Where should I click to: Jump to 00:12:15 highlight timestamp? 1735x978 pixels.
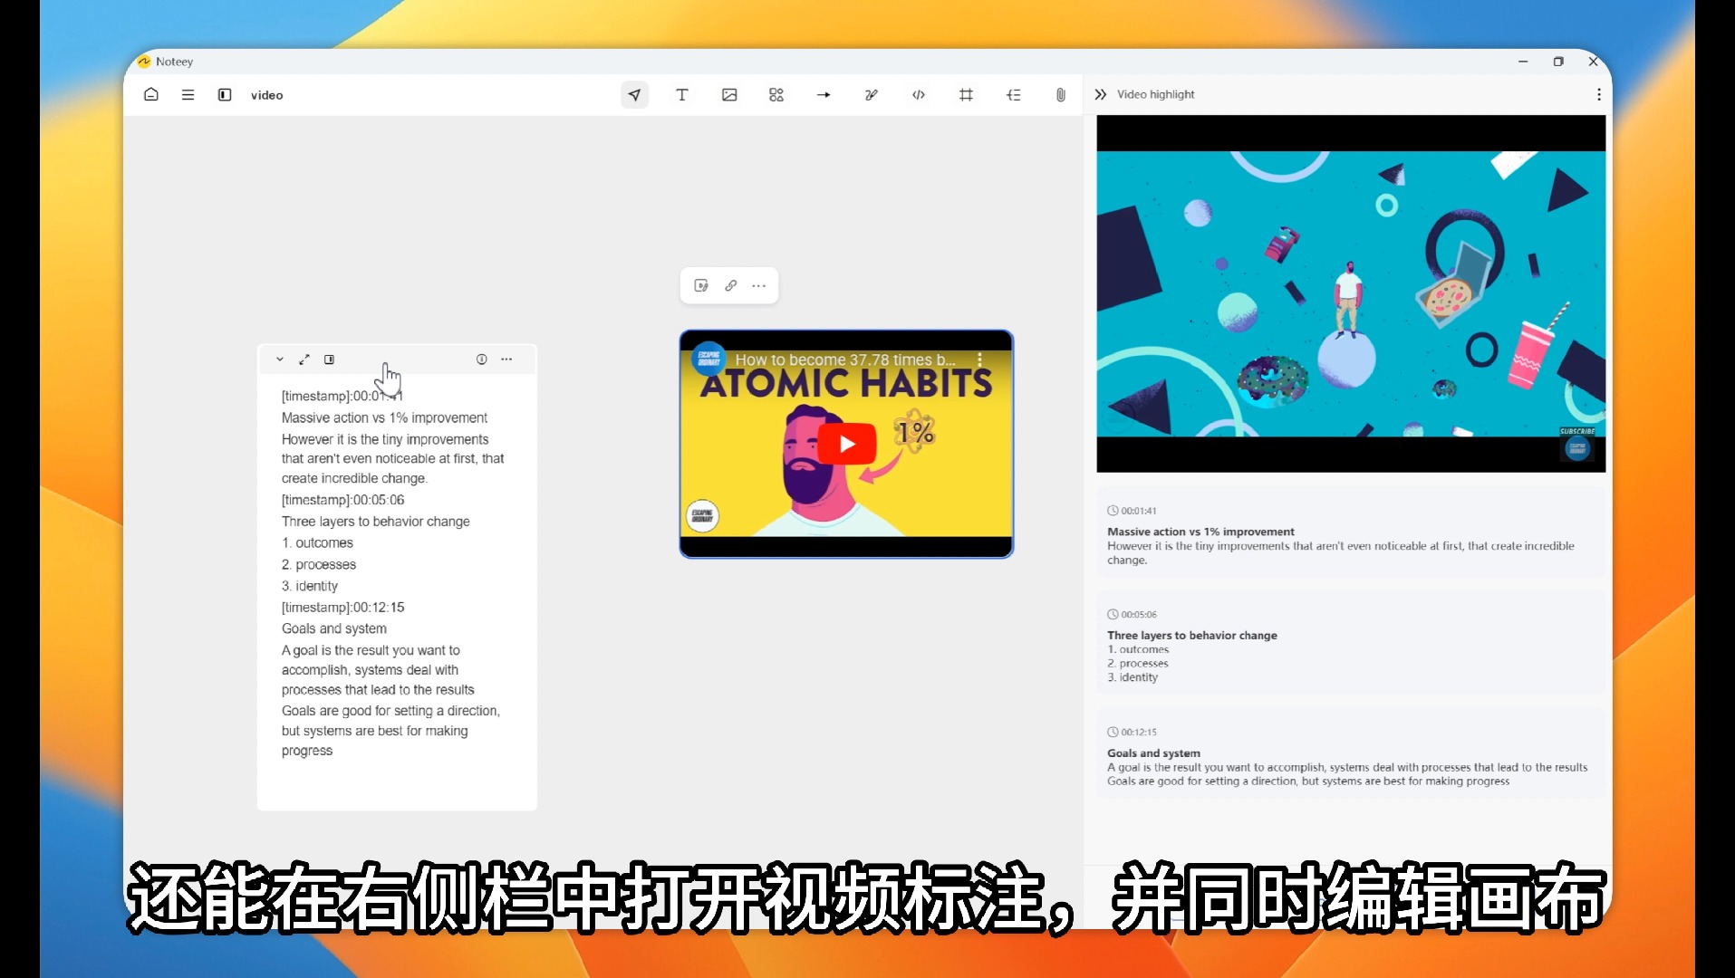coord(1133,732)
